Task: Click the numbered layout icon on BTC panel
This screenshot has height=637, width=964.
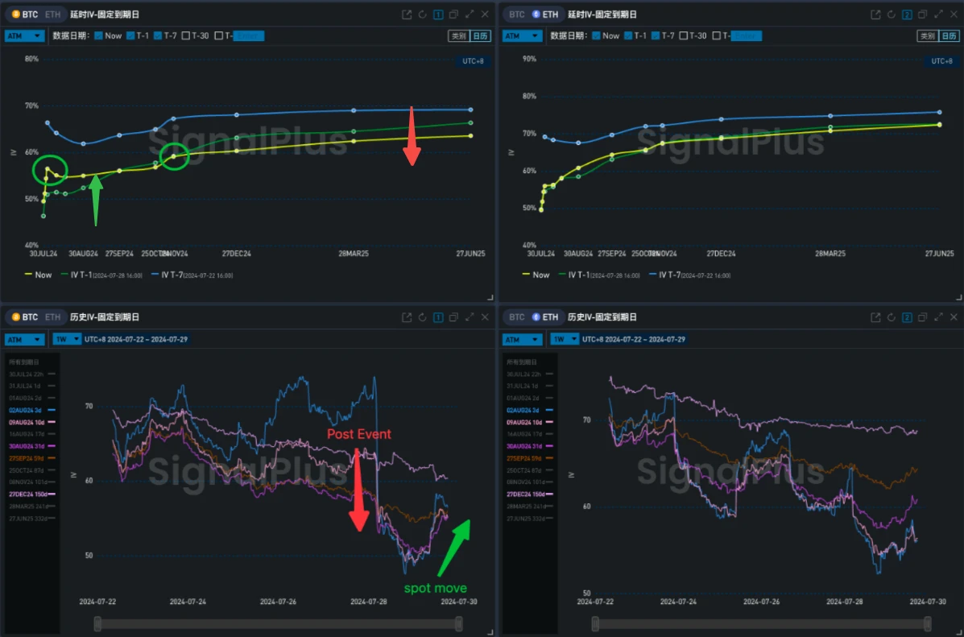Action: (x=437, y=14)
